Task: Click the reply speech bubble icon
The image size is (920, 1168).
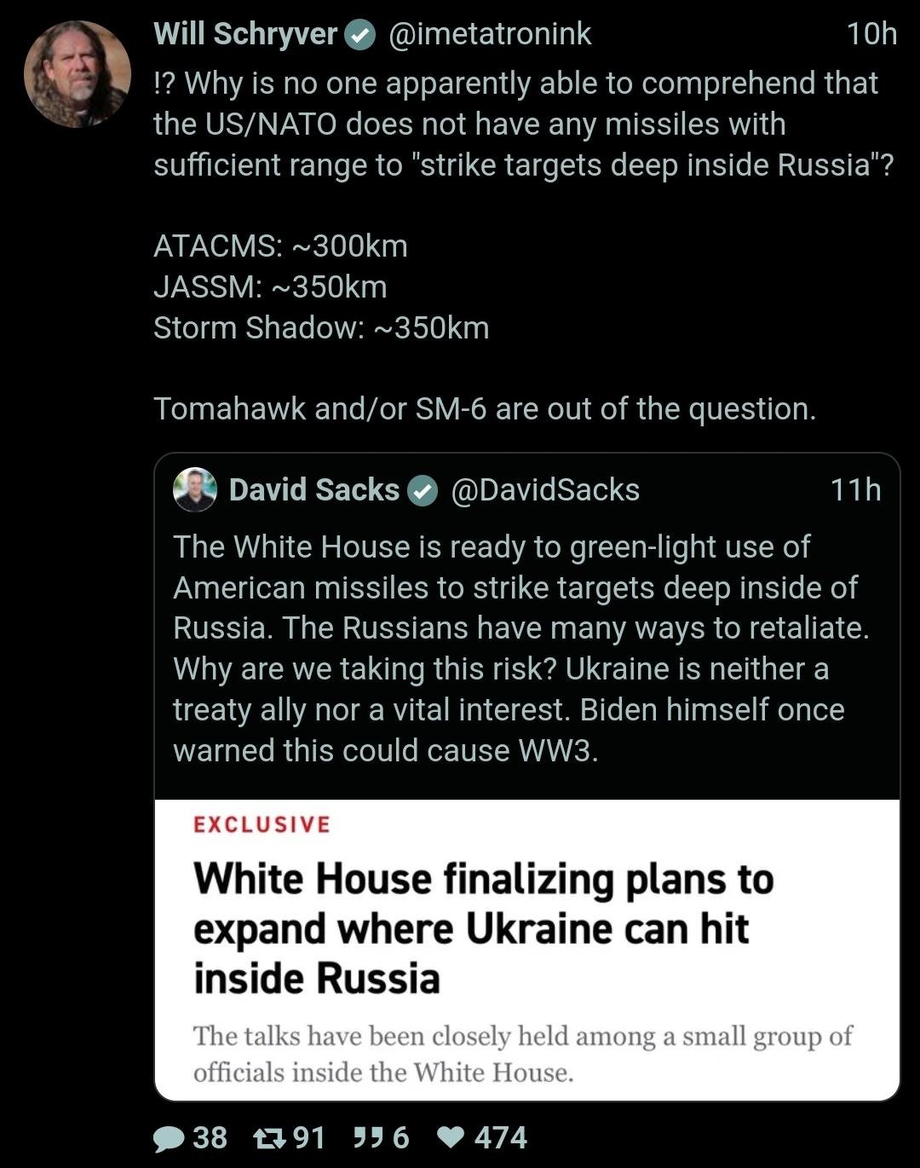Action: pyautogui.click(x=170, y=1139)
